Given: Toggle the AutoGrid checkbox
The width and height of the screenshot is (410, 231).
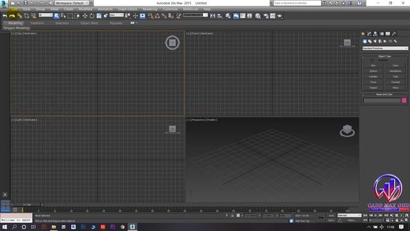Looking at the screenshot, I should [x=372, y=60].
